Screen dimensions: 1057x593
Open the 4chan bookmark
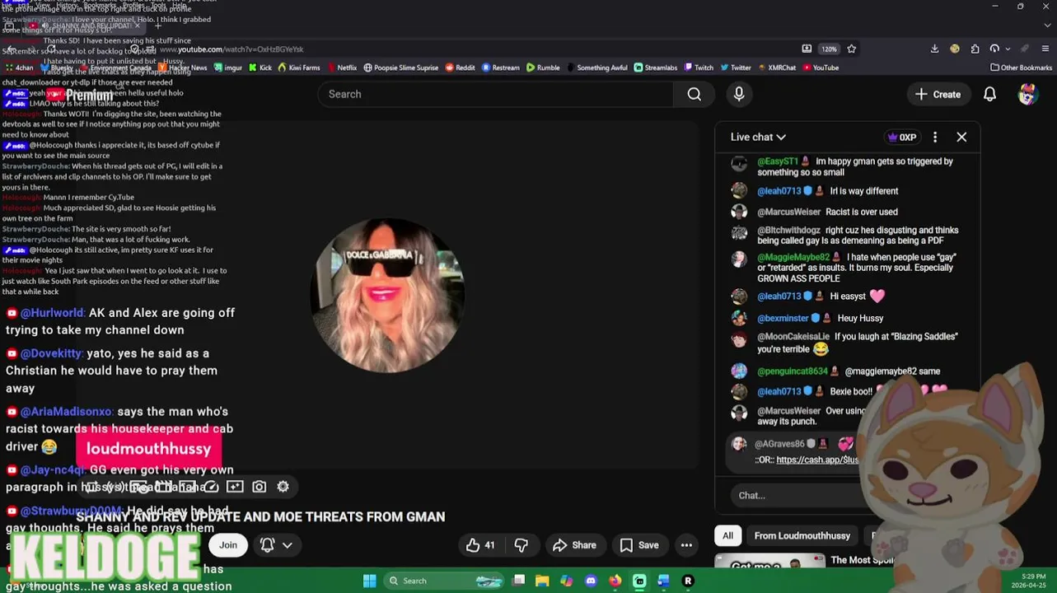pos(18,68)
